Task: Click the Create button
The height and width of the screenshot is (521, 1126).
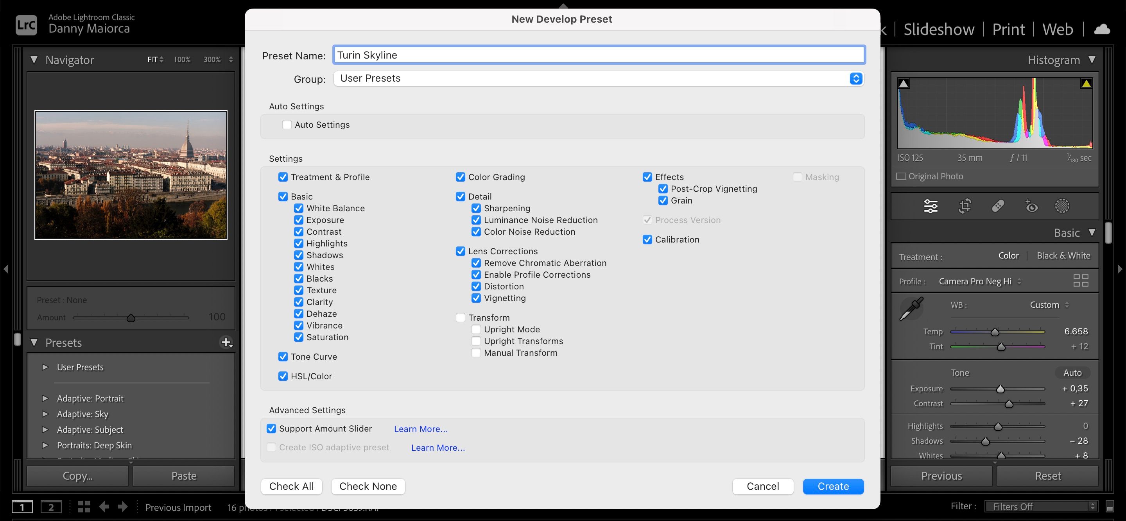Action: point(833,486)
